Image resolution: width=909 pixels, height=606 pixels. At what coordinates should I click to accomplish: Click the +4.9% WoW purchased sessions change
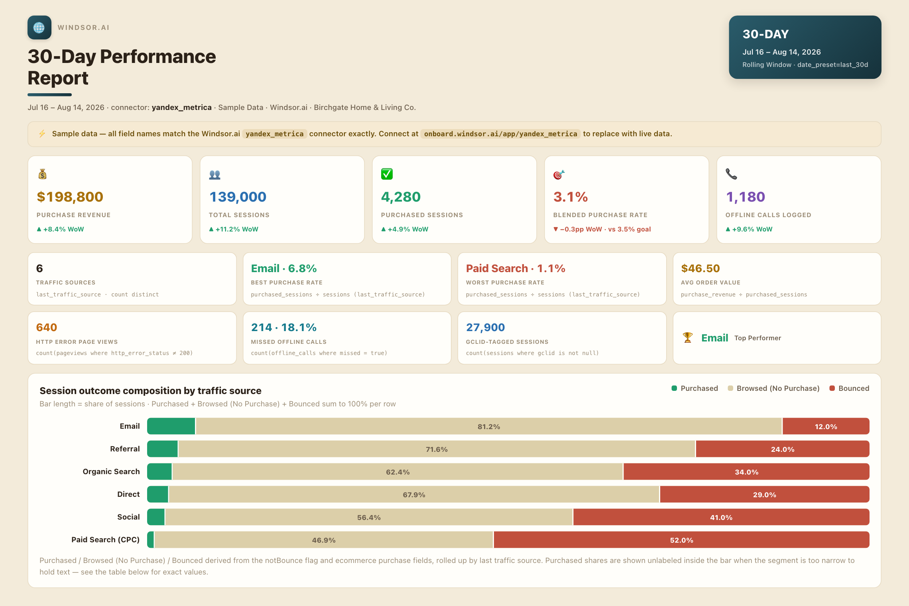(x=405, y=229)
